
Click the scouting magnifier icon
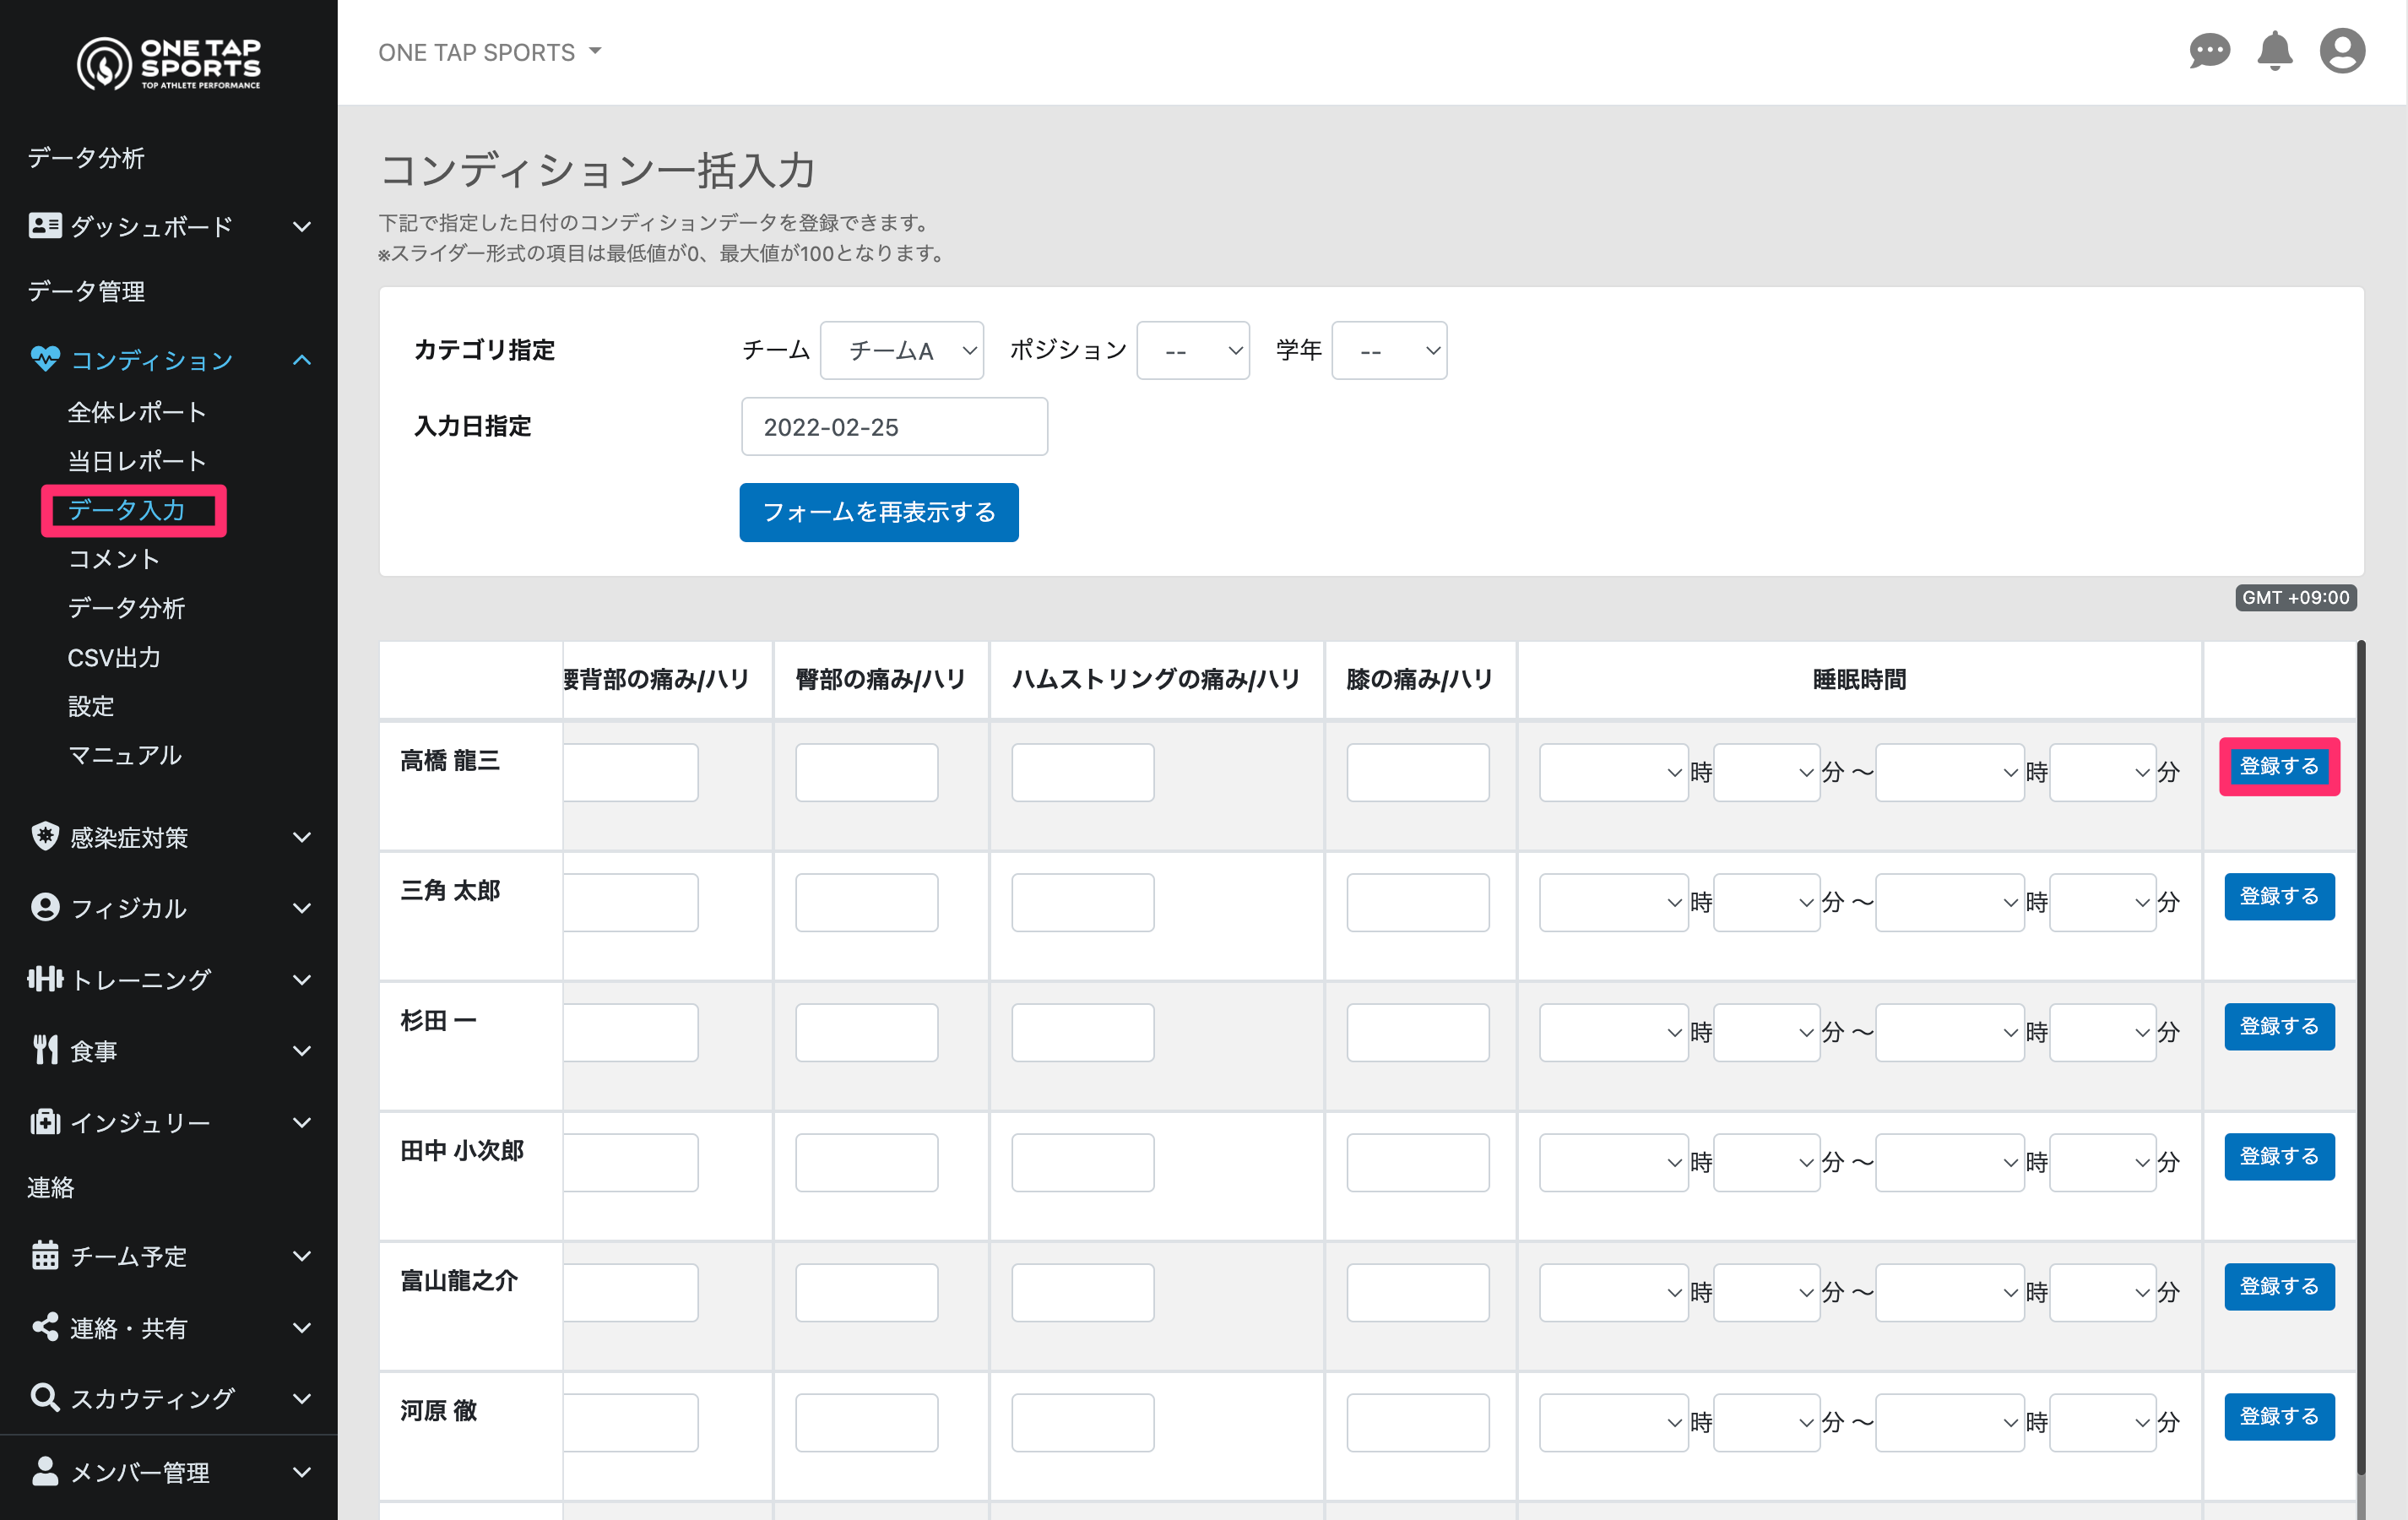tap(45, 1397)
